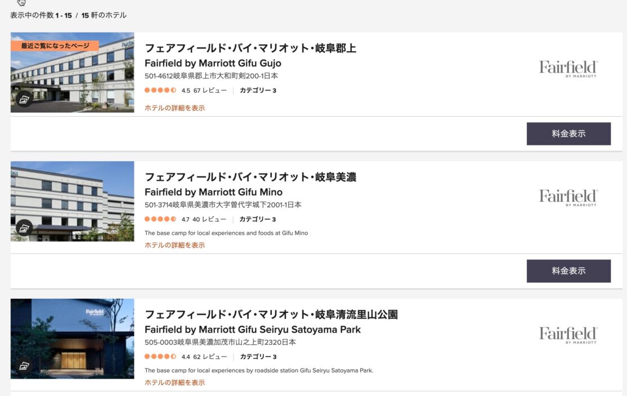This screenshot has height=396, width=627.
Task: Click Fairfield logo in Seiryu Satoyama Park card
Action: click(x=568, y=335)
